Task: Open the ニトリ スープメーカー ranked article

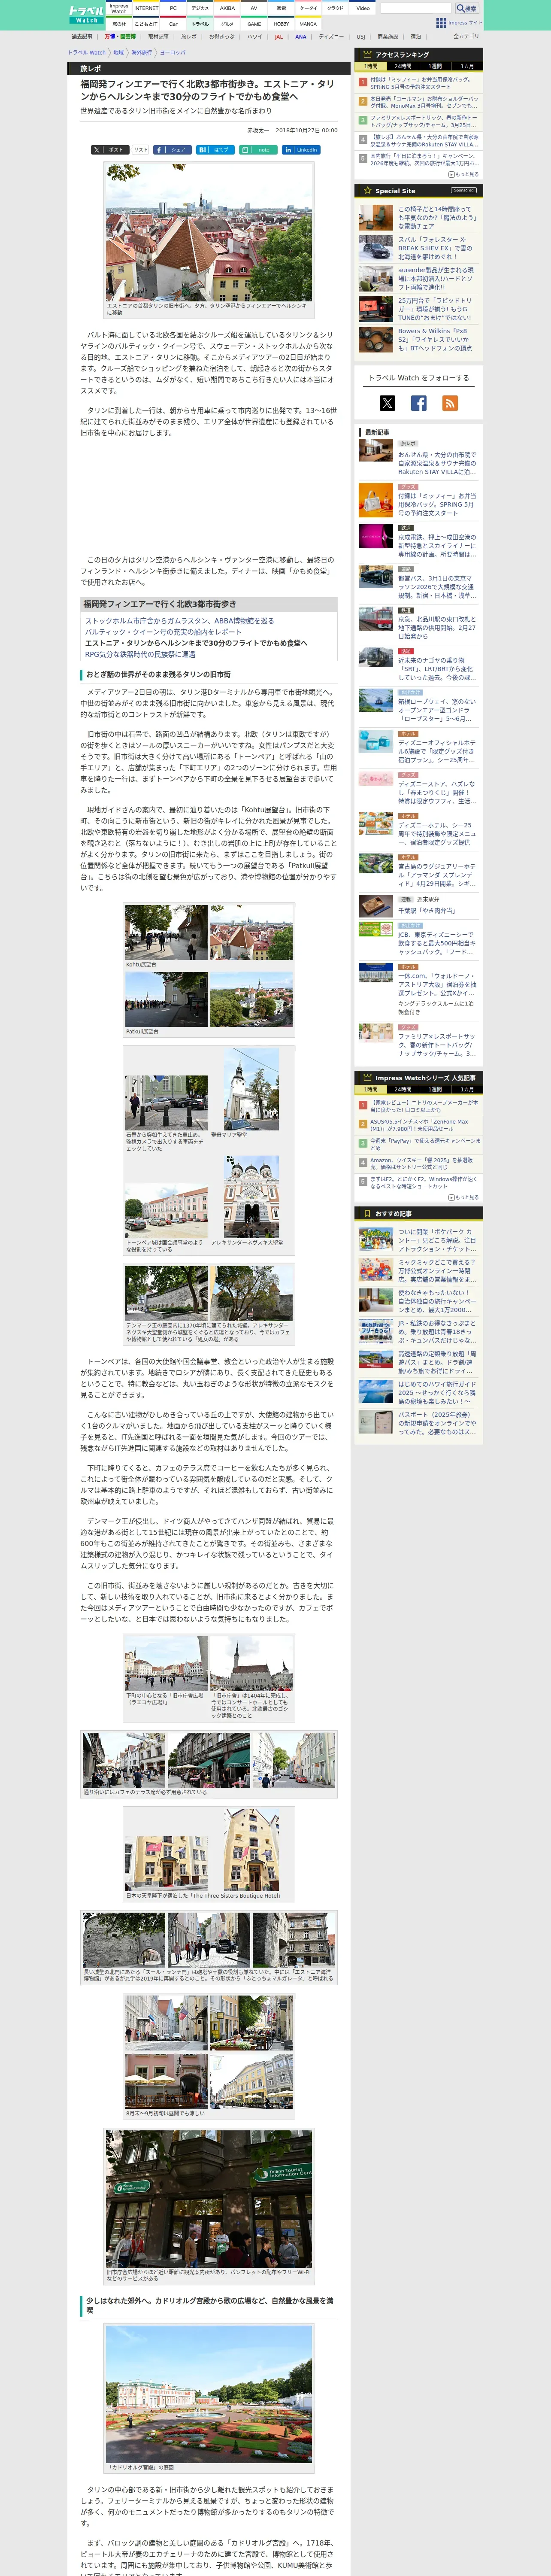Action: [425, 1106]
